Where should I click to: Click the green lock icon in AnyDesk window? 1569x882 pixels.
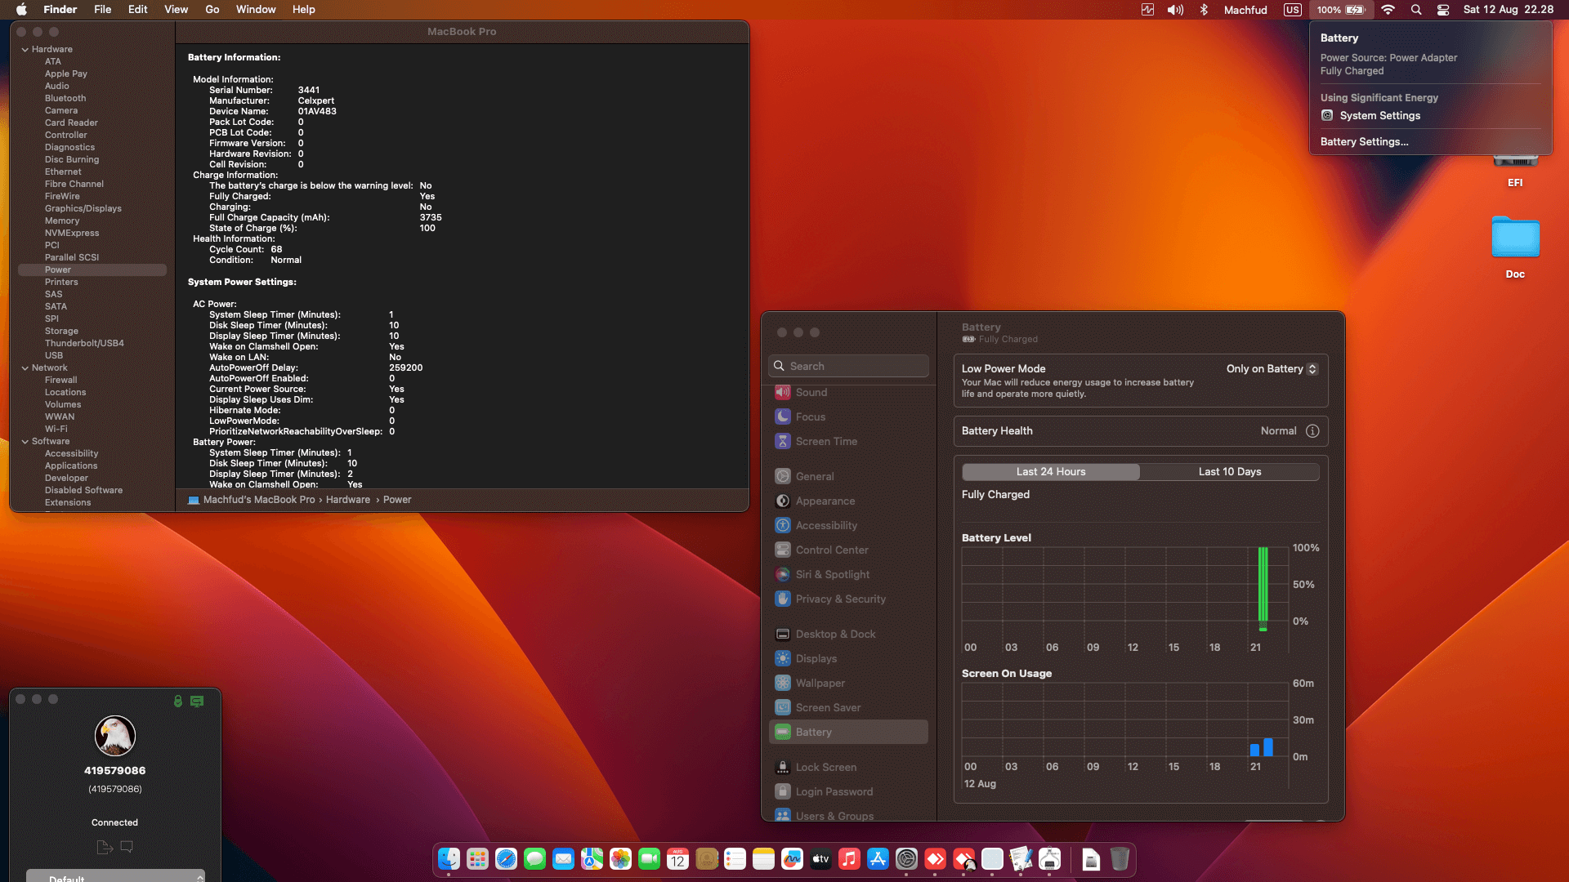(178, 701)
